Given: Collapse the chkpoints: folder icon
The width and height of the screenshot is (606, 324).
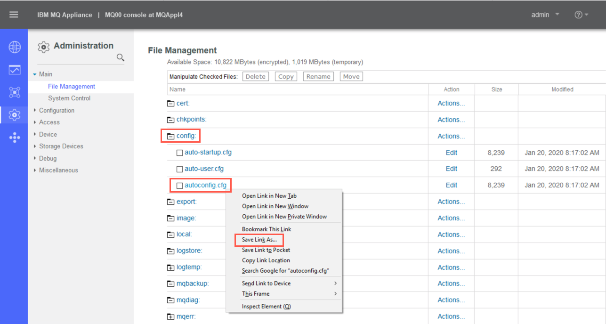Looking at the screenshot, I should pyautogui.click(x=170, y=120).
